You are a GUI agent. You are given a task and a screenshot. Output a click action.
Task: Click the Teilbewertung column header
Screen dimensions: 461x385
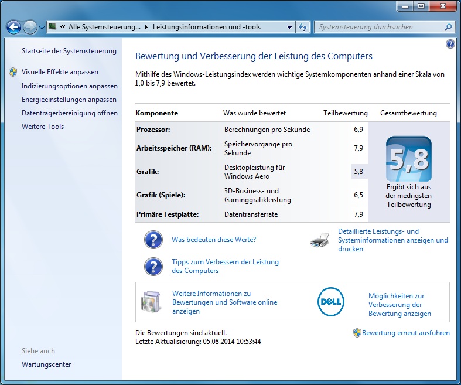pyautogui.click(x=346, y=113)
